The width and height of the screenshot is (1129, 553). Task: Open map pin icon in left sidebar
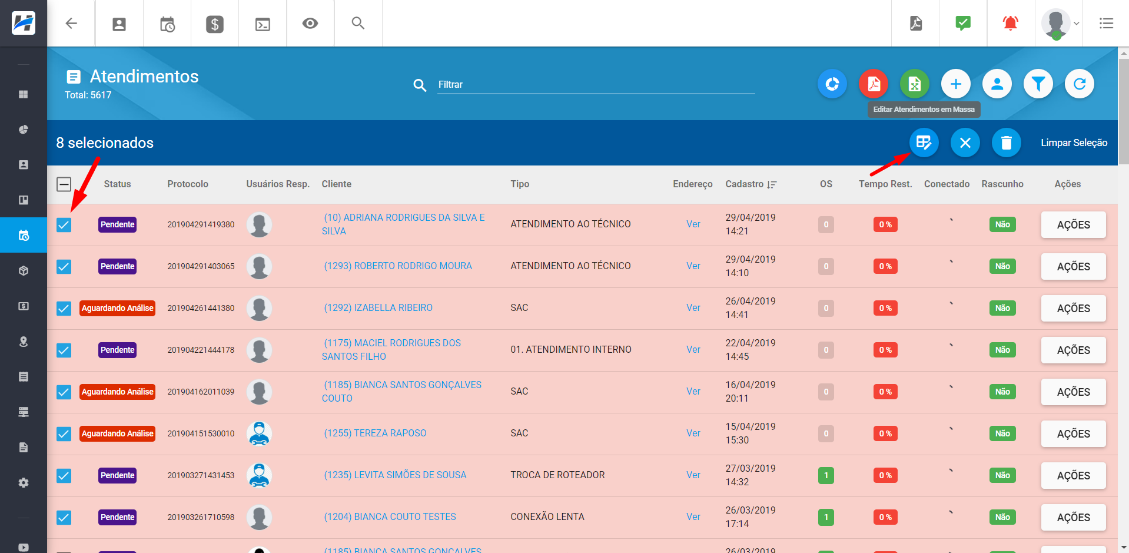tap(24, 342)
